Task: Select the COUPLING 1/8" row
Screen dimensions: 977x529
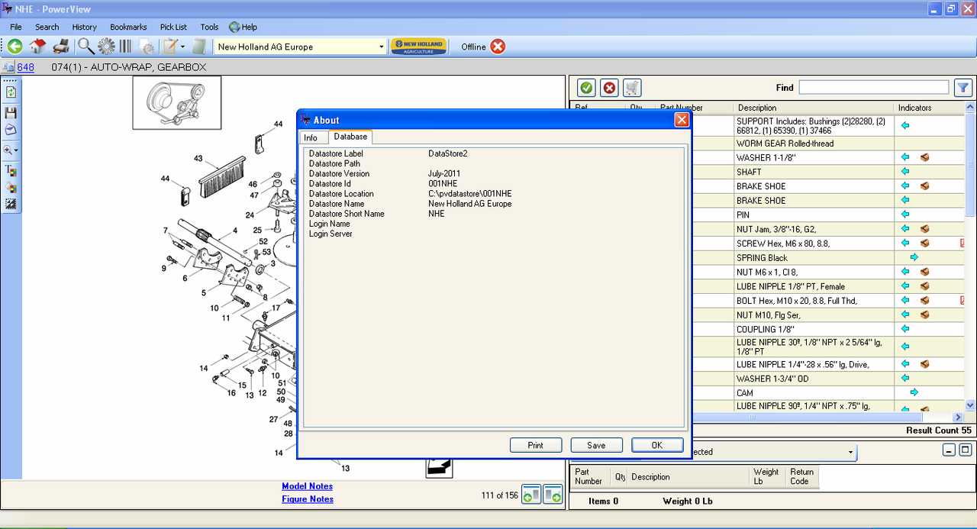Action: 814,329
